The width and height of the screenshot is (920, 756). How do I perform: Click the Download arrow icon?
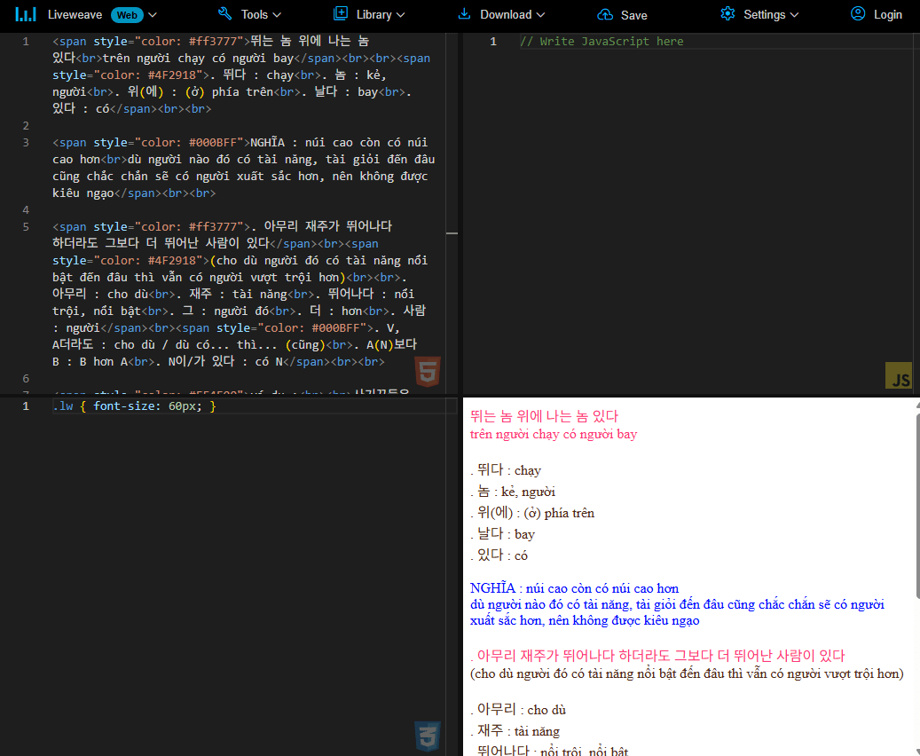pyautogui.click(x=464, y=14)
